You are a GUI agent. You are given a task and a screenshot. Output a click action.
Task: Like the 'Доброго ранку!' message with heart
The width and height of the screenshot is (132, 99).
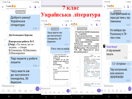coord(7,23)
